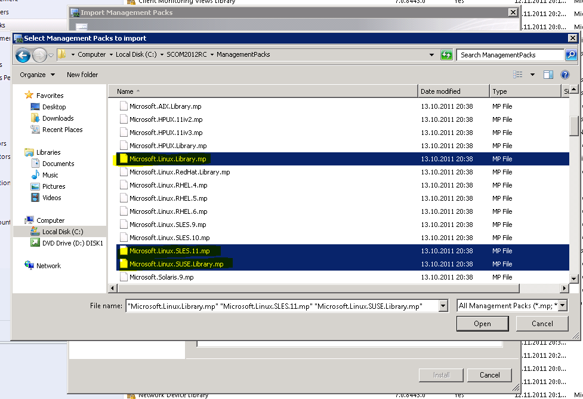583x399 pixels.
Task: Open Desktop in Favorites
Action: click(x=48, y=107)
